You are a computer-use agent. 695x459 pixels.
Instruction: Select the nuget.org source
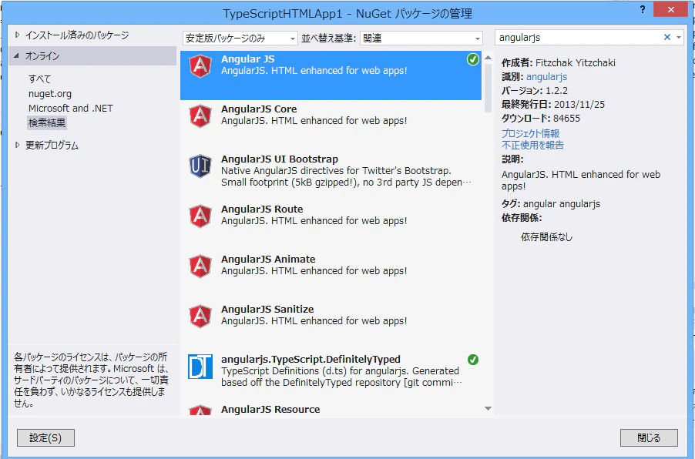pyautogui.click(x=50, y=93)
